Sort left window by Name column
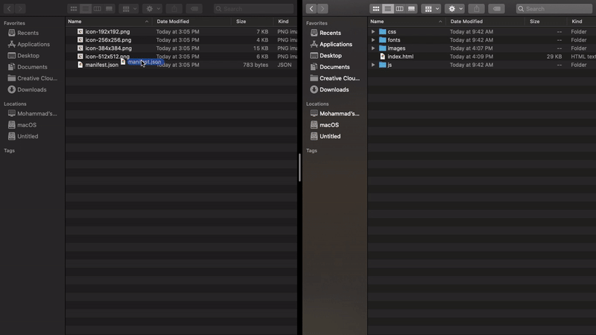Screen dimensions: 596x335 [108, 22]
